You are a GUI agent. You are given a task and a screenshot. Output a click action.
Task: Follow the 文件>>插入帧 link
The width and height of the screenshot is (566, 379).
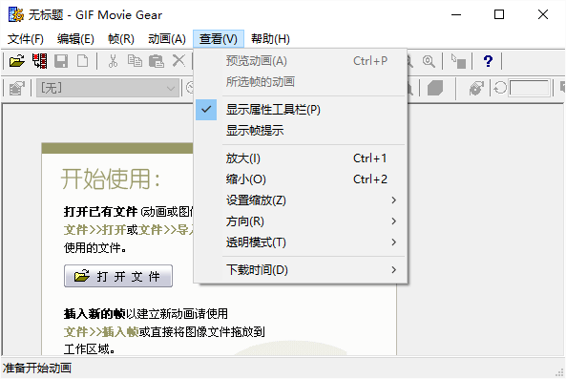[x=101, y=331]
